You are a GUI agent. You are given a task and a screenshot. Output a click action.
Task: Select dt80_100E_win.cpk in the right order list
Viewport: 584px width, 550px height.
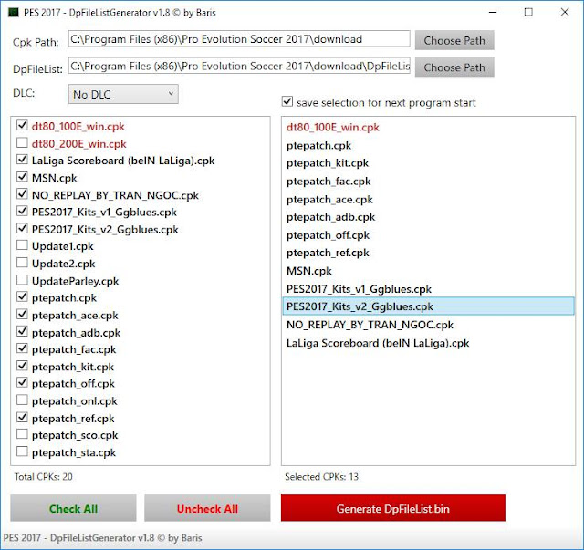pyautogui.click(x=428, y=128)
